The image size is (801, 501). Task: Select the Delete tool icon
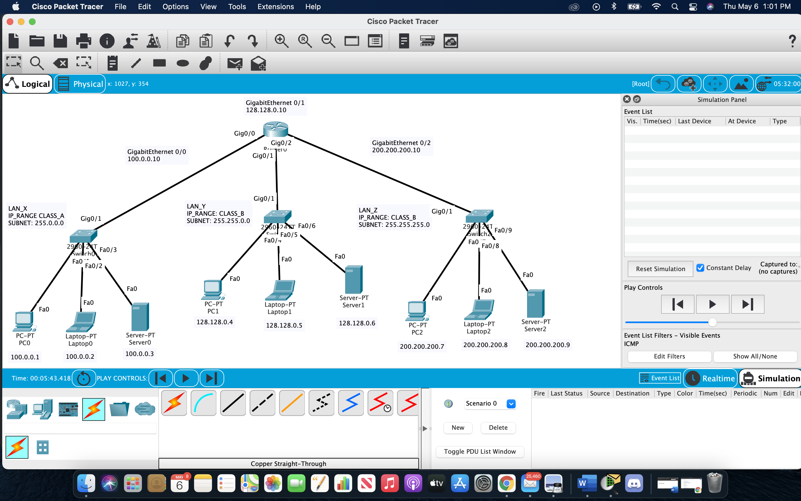pos(60,63)
